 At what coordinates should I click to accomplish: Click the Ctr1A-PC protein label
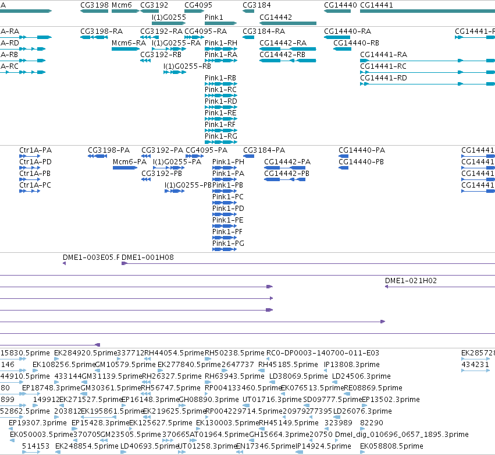[x=35, y=185]
